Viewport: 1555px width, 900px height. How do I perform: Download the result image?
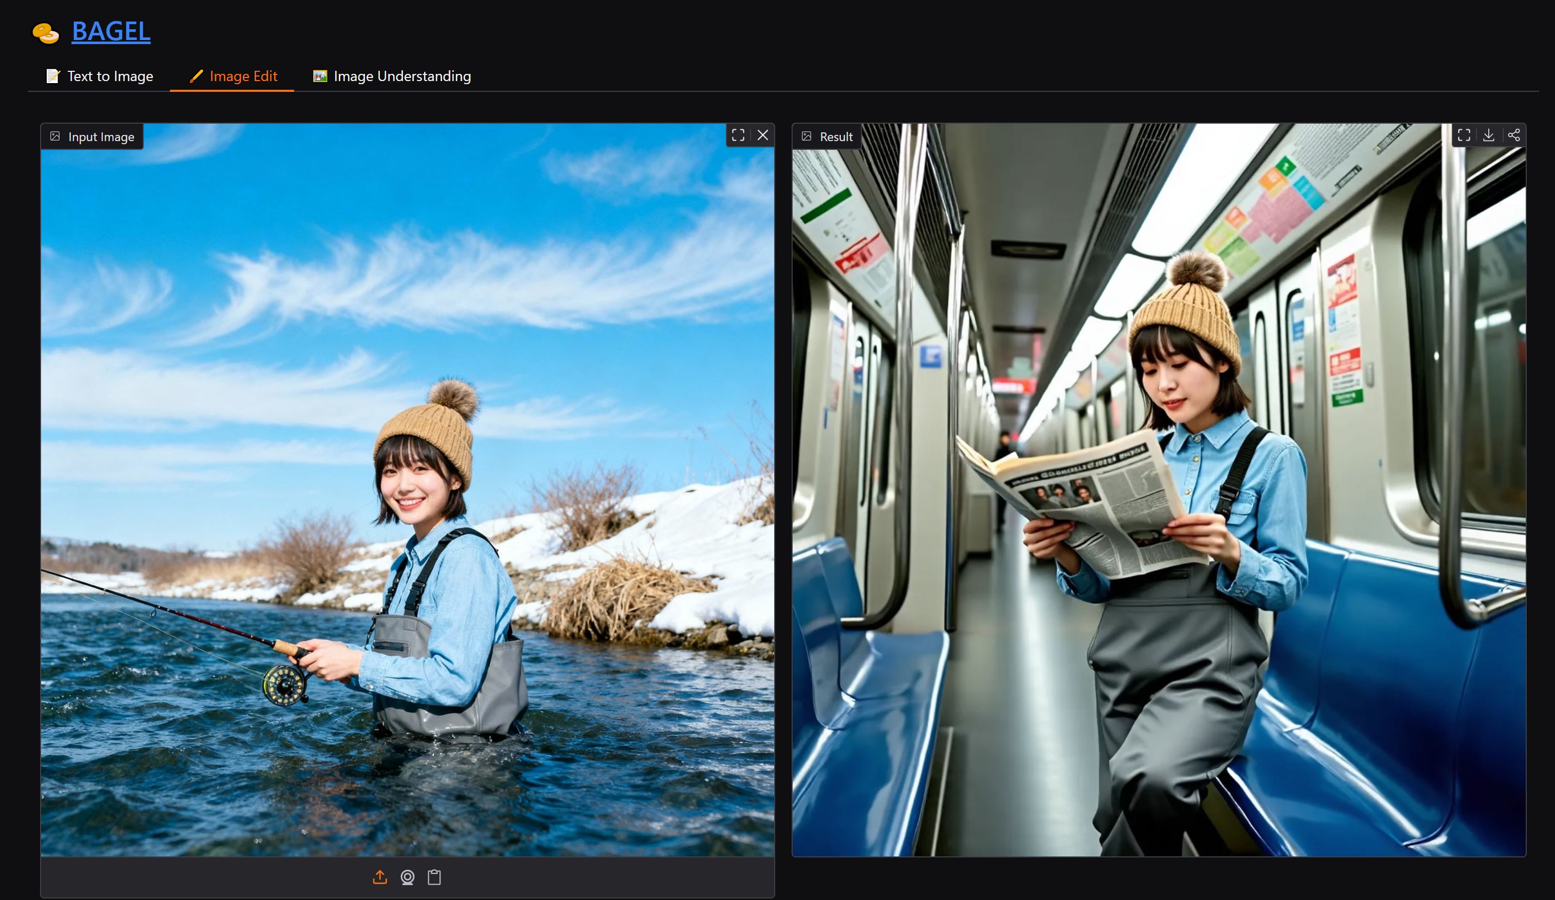[1488, 135]
